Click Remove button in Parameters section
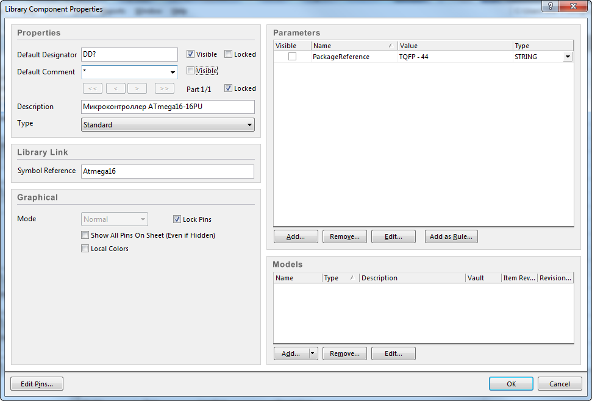592x401 pixels. 344,236
